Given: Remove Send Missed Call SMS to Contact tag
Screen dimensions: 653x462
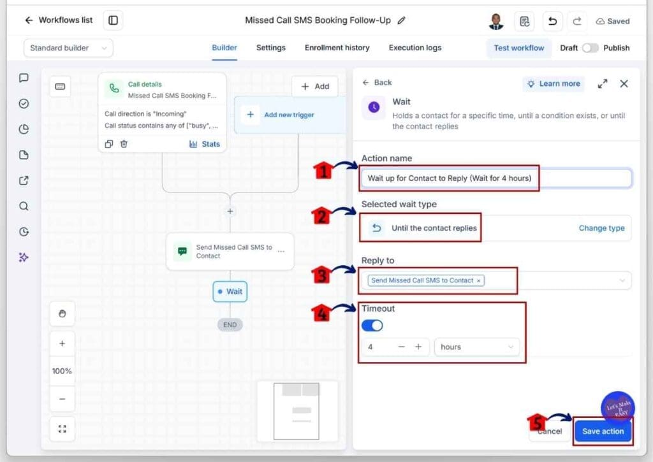Looking at the screenshot, I should click(478, 280).
